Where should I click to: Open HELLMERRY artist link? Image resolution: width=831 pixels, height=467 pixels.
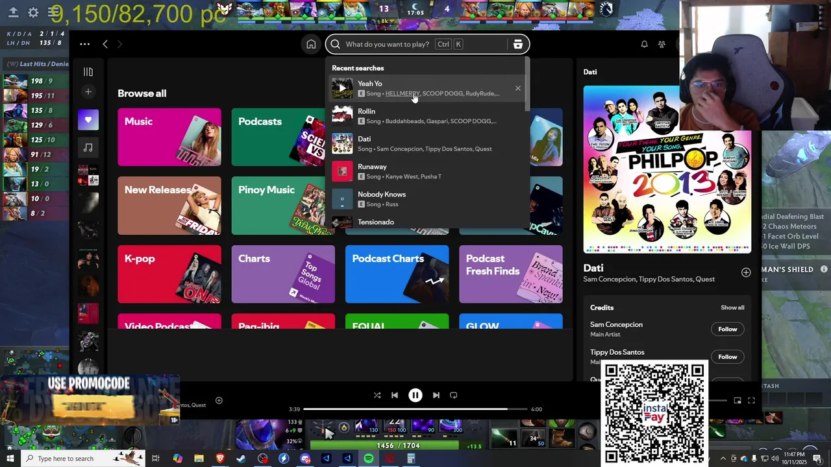coord(402,93)
